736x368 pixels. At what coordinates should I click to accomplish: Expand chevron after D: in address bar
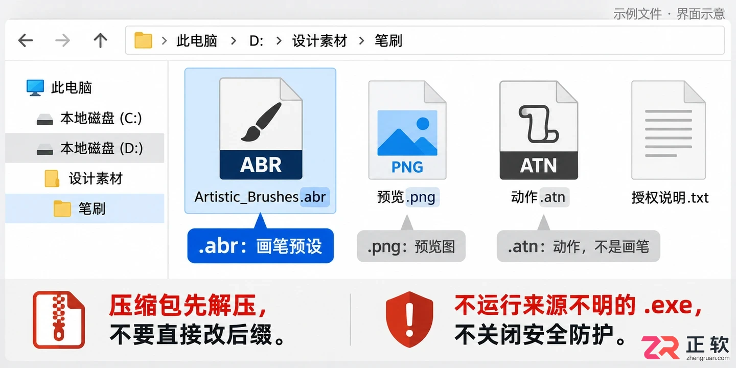(x=279, y=40)
